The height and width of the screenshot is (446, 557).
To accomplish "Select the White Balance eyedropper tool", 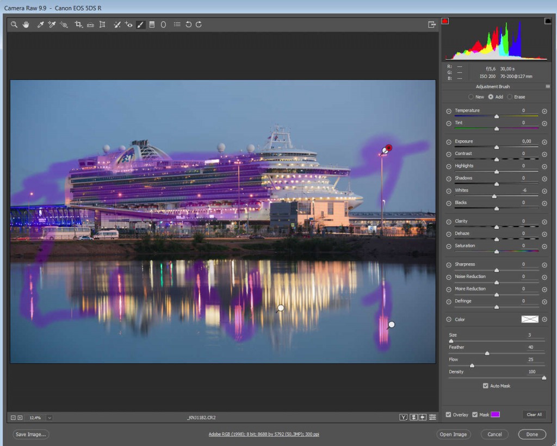I will click(x=40, y=24).
